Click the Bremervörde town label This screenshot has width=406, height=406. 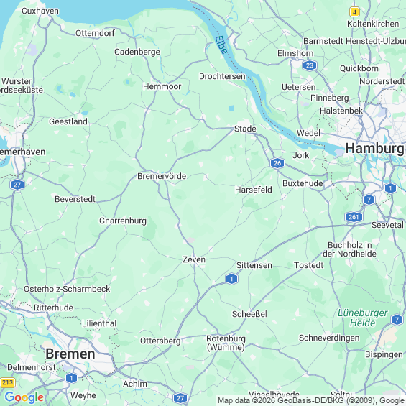pos(162,176)
